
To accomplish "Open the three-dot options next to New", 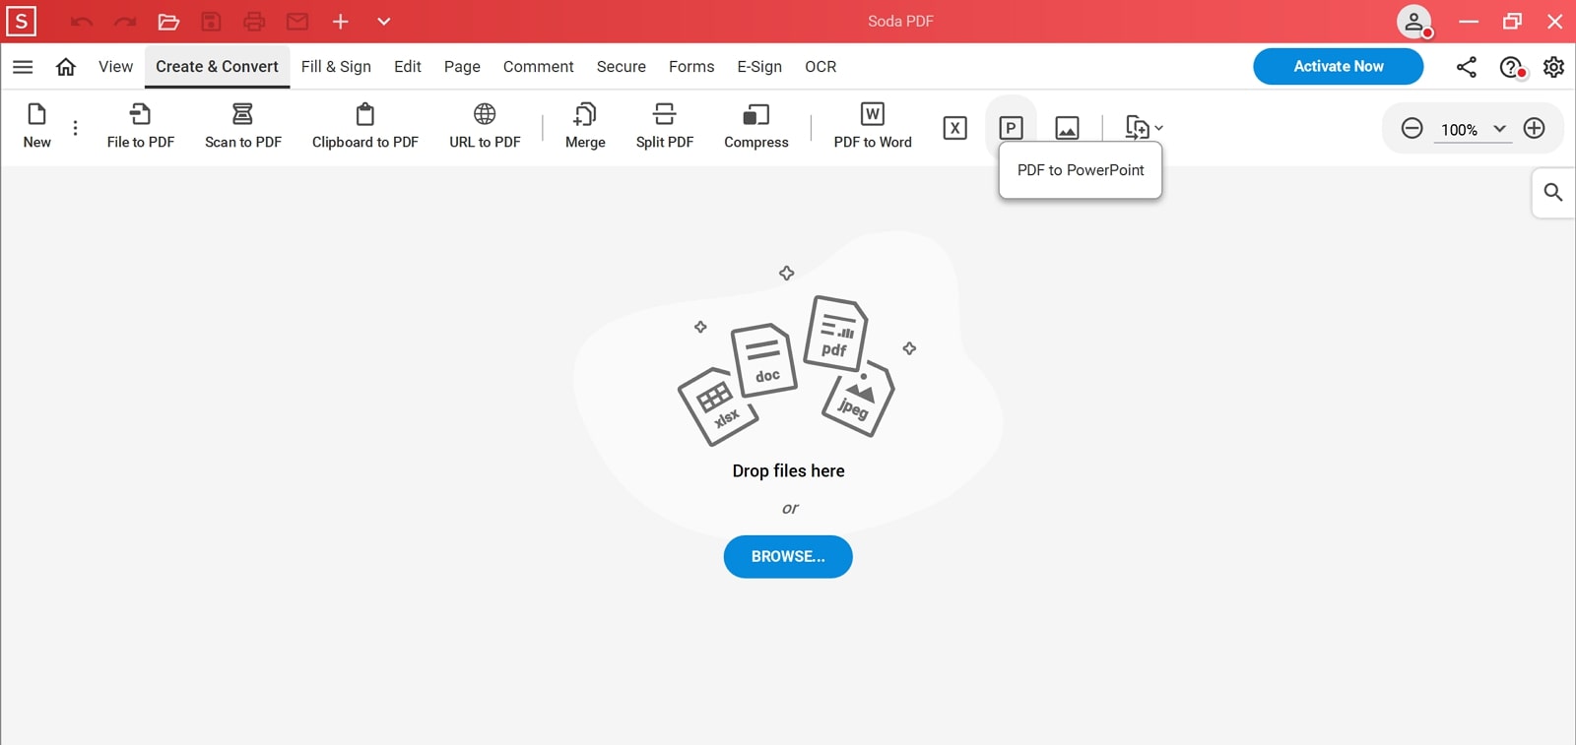I will coord(76,128).
